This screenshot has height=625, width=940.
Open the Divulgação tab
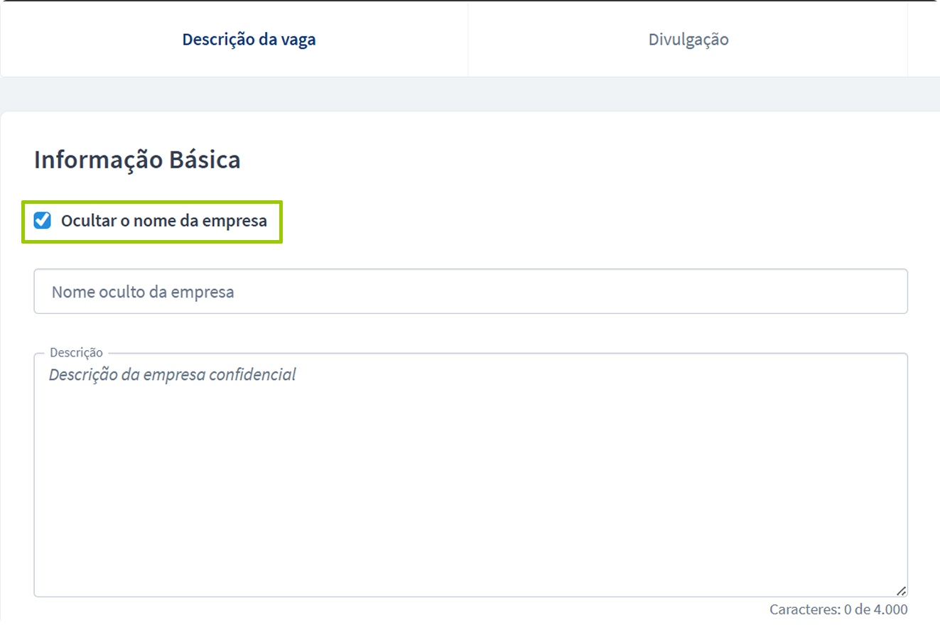coord(688,39)
